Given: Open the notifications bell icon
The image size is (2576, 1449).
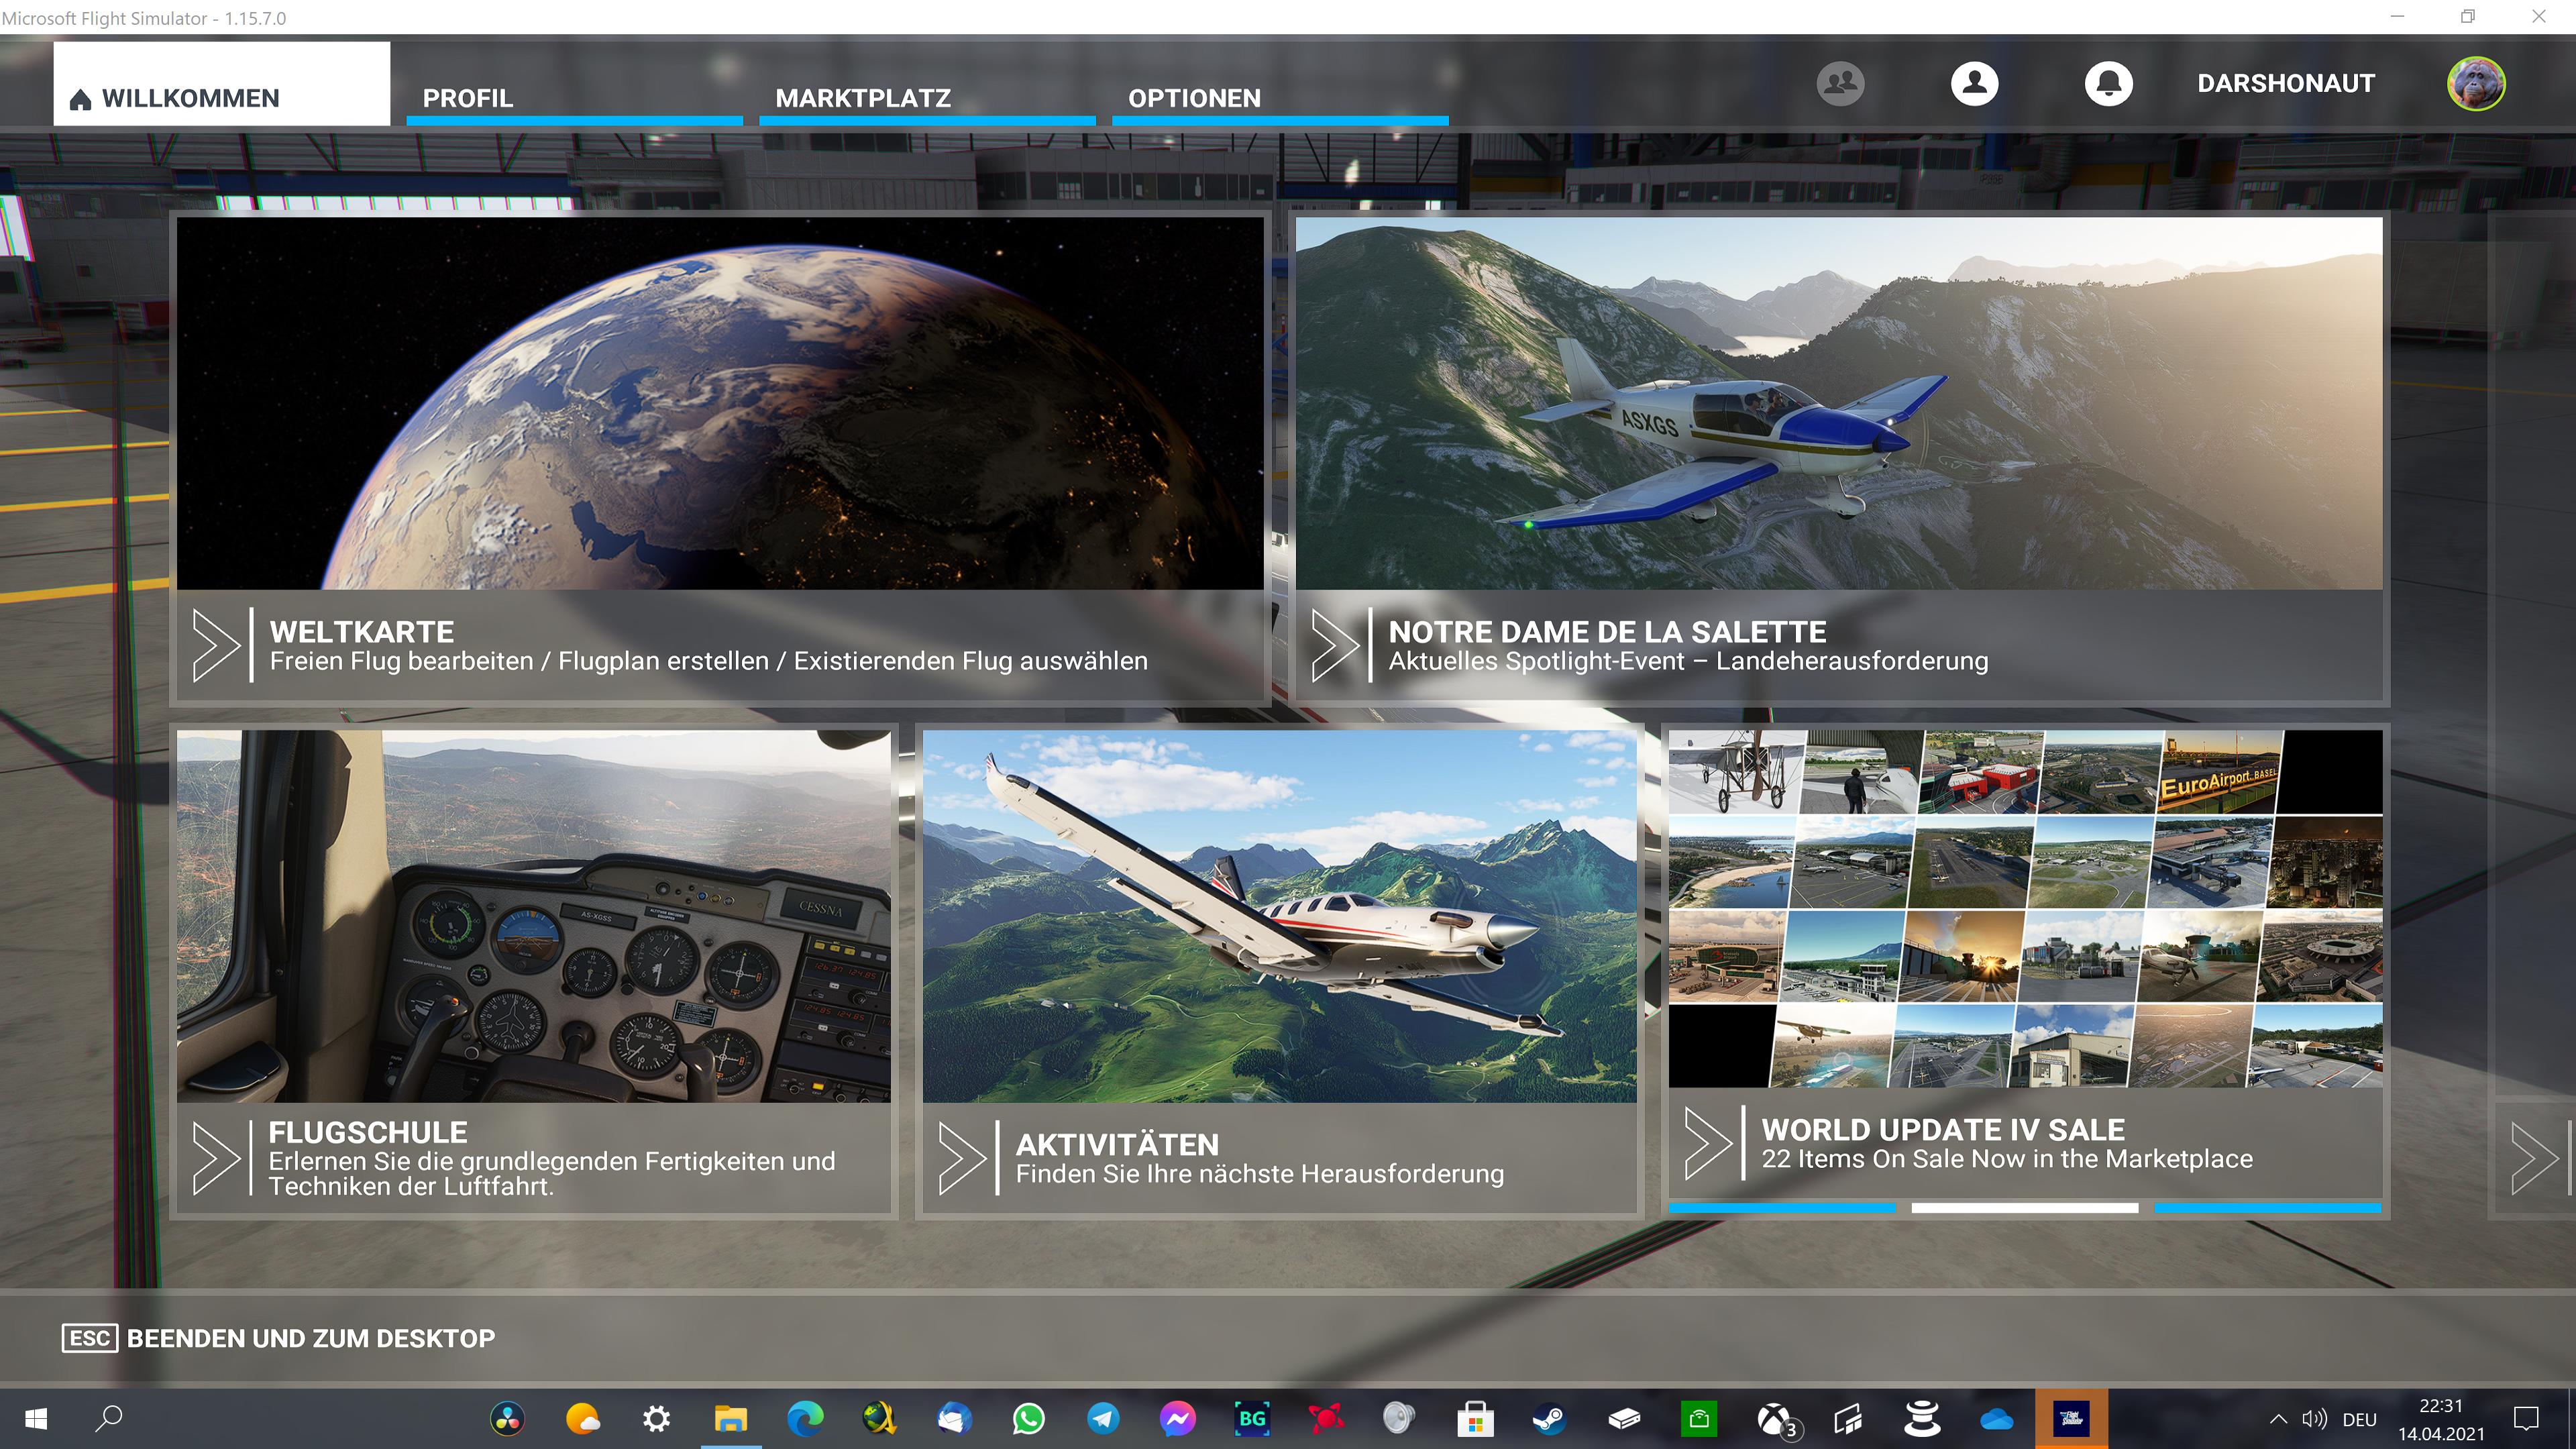Looking at the screenshot, I should pos(2108,83).
